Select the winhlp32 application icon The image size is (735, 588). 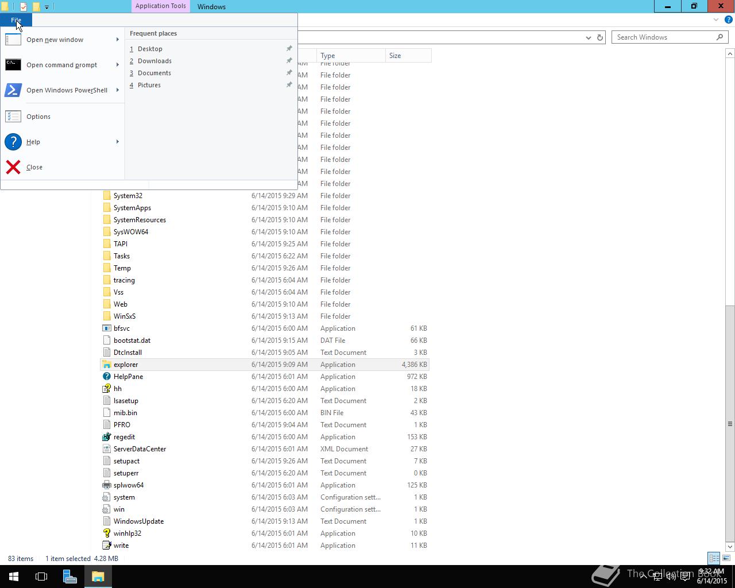[107, 533]
